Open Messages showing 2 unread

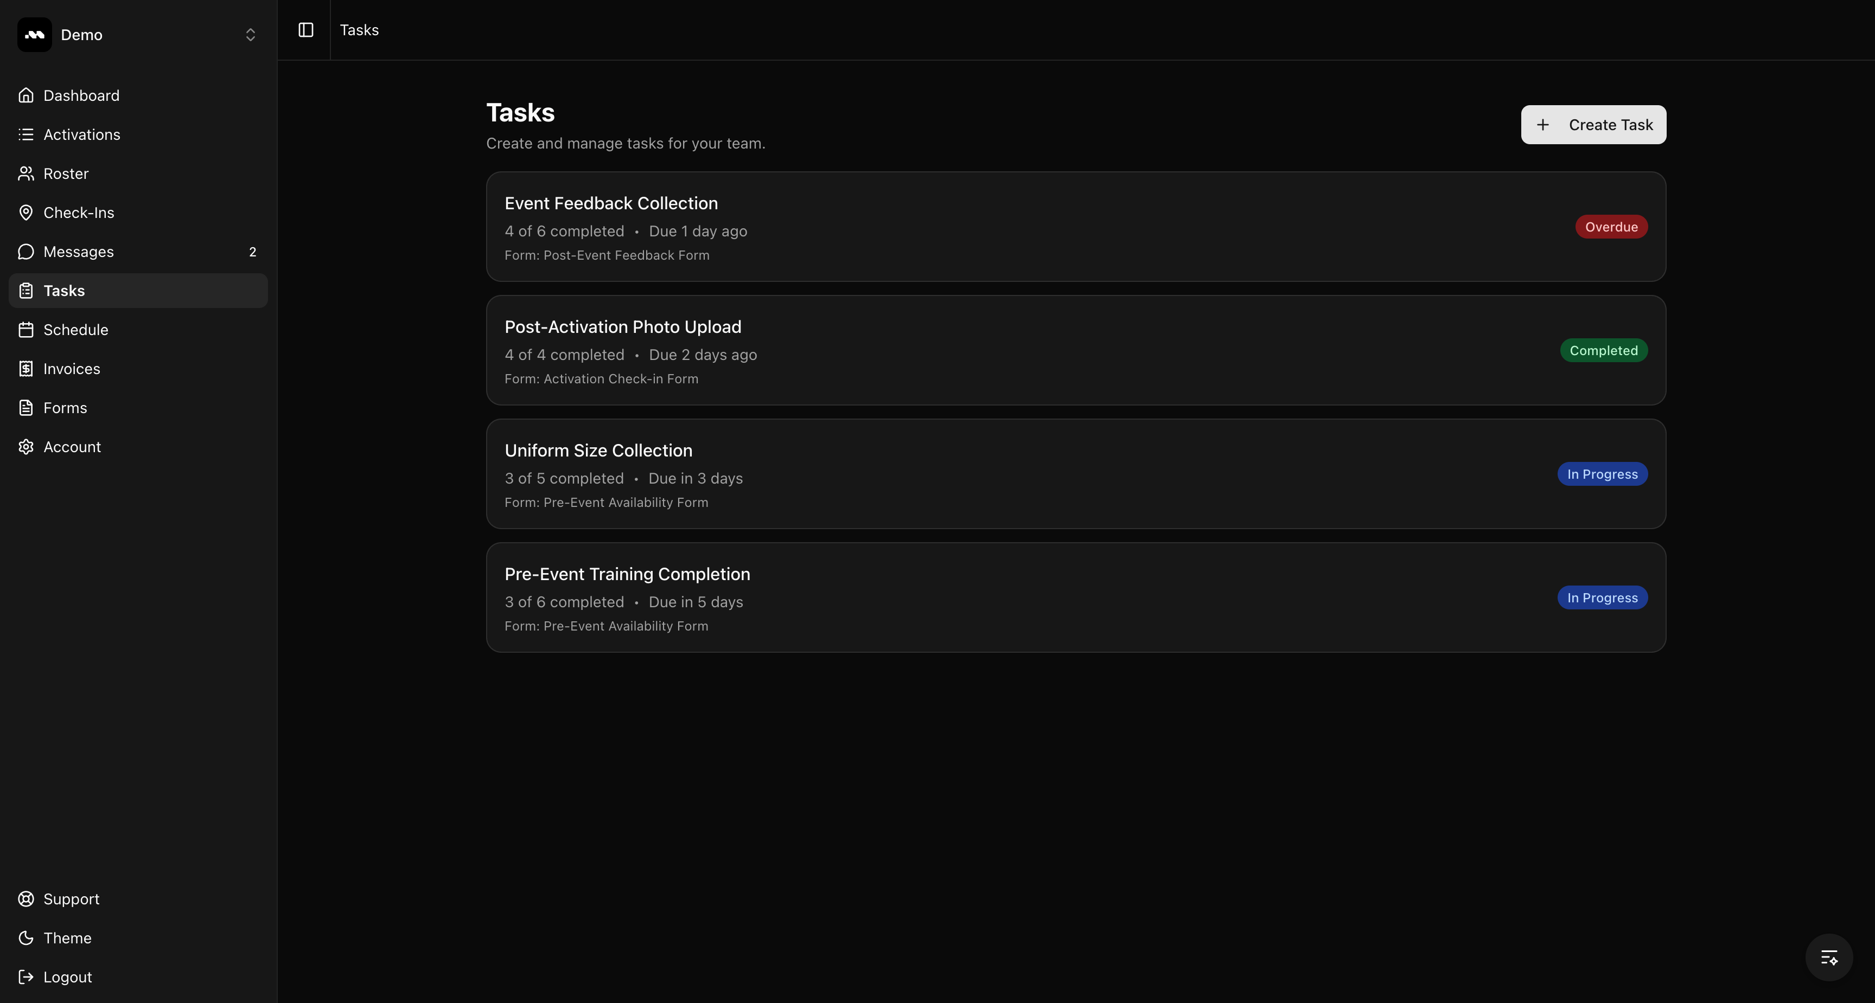(77, 252)
